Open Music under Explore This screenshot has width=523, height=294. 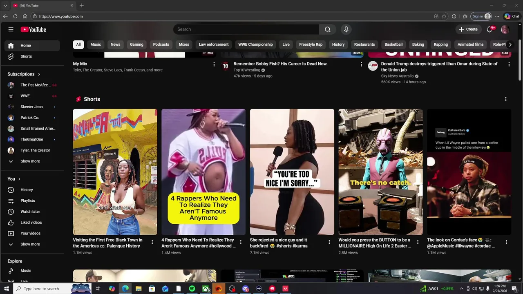click(32, 271)
